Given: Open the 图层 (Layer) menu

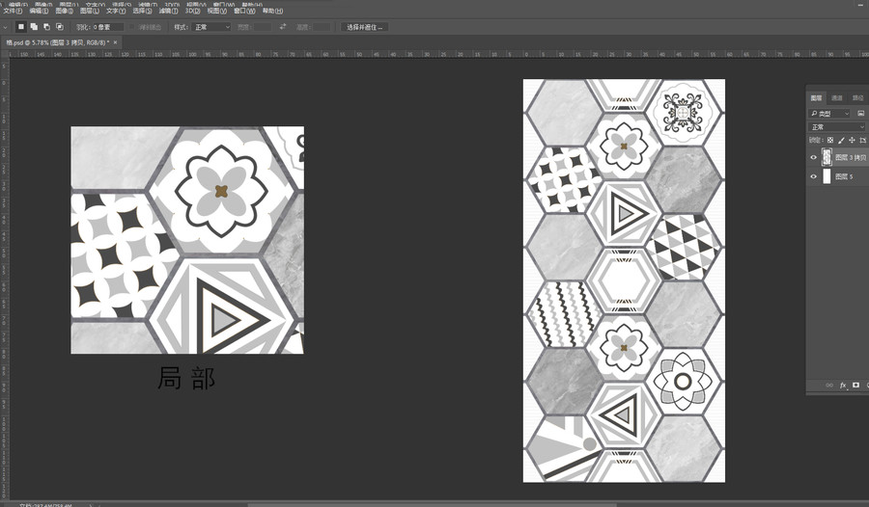Looking at the screenshot, I should click(89, 11).
